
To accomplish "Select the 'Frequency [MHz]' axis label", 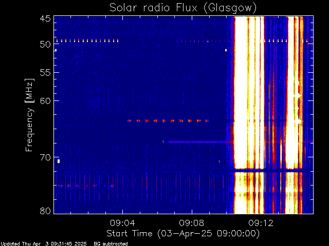I will pyautogui.click(x=29, y=115).
